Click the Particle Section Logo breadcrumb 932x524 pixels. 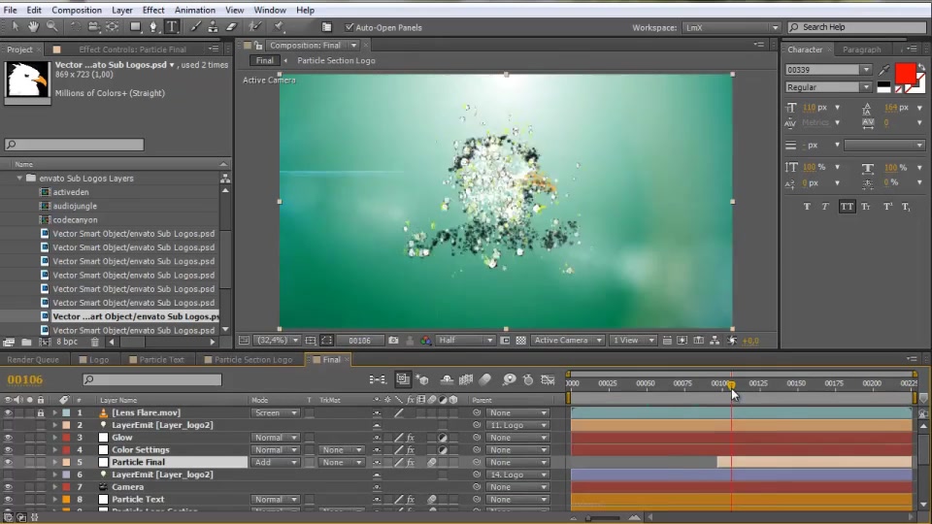pos(336,60)
